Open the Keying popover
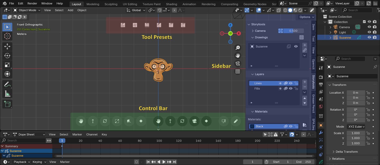Viewport: 380px width, 165px height. [x=39, y=162]
